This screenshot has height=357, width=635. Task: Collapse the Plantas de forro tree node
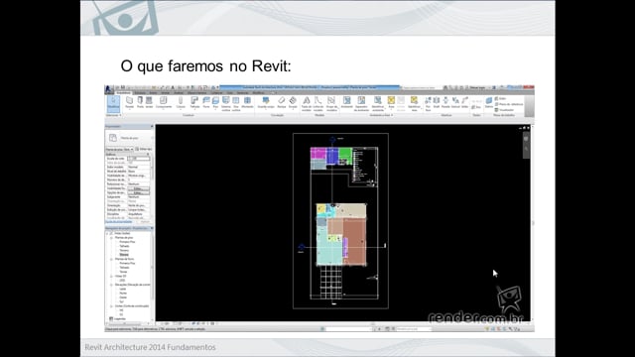[x=111, y=259]
